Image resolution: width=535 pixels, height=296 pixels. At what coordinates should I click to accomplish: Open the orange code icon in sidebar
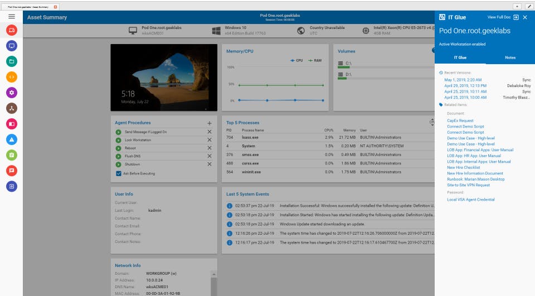[x=12, y=77]
